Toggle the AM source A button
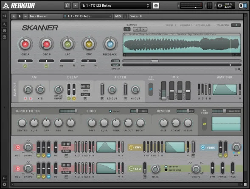 click(25, 99)
